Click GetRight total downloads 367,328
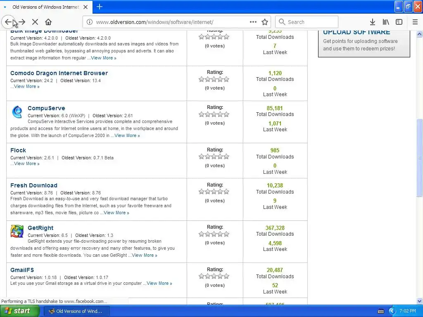Viewport: 423px width, 317px height. [x=275, y=228]
